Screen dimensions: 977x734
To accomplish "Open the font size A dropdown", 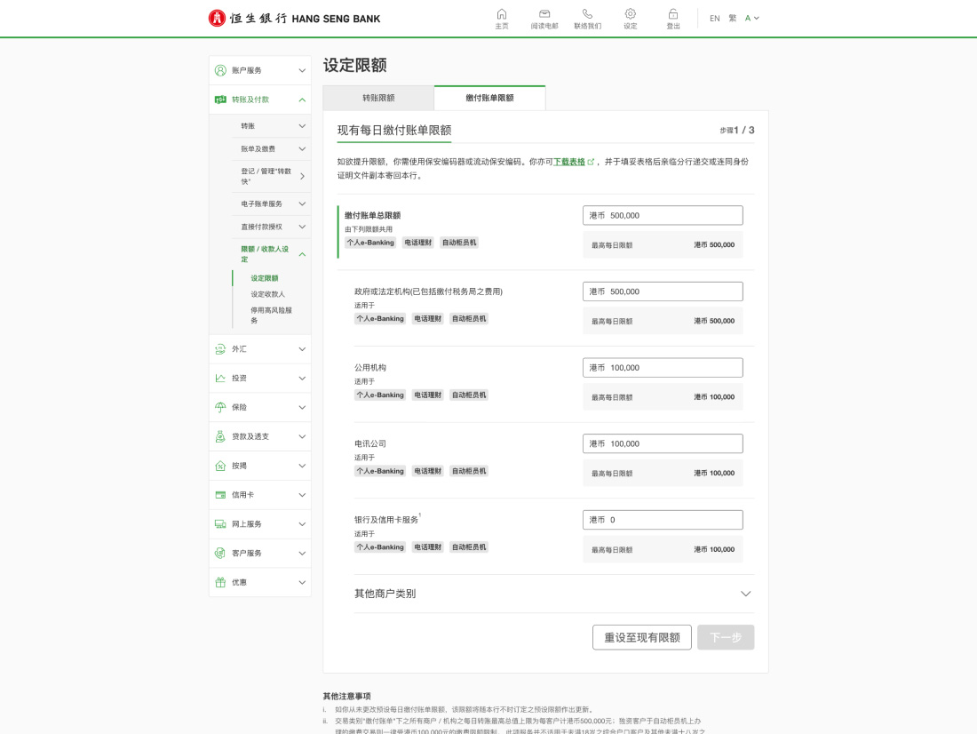I will (751, 18).
